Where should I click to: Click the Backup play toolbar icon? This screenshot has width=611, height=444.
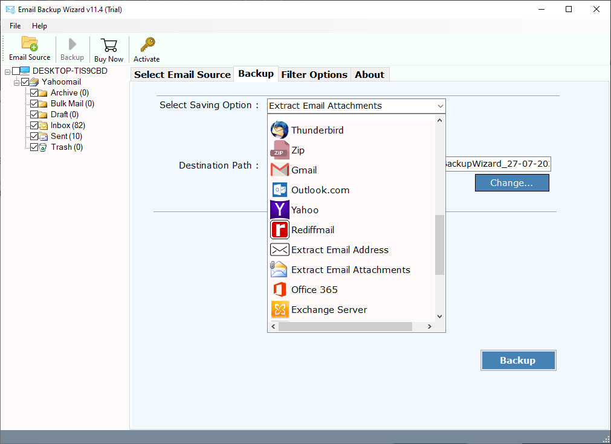pyautogui.click(x=72, y=44)
